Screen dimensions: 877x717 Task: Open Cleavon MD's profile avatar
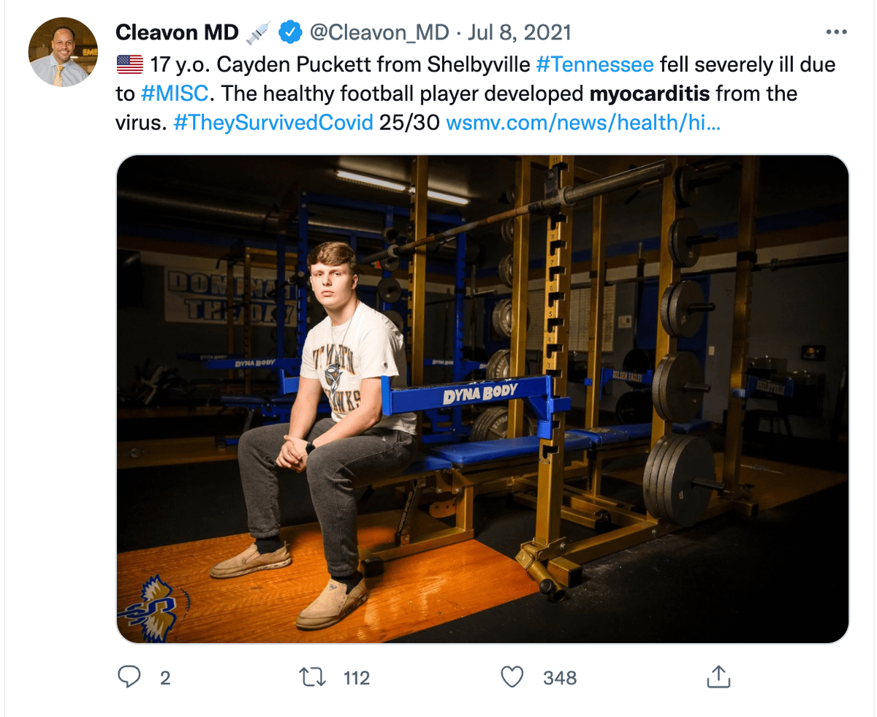[63, 53]
